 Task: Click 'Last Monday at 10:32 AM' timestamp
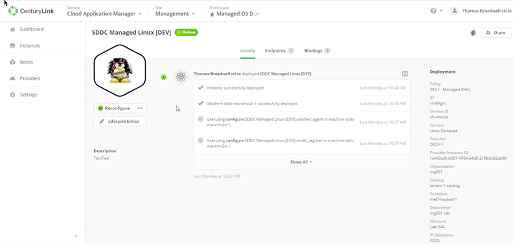point(217,176)
